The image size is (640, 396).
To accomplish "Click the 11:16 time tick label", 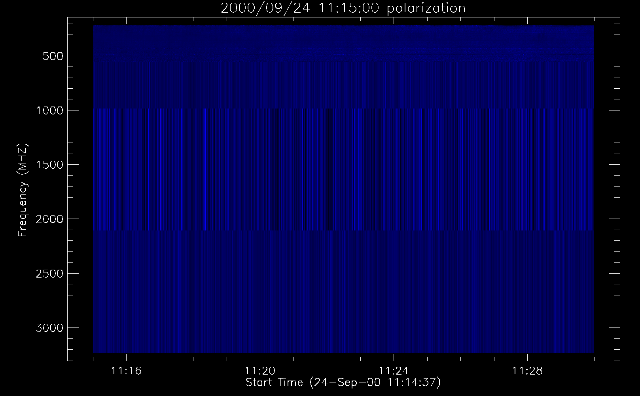I will pos(127,371).
